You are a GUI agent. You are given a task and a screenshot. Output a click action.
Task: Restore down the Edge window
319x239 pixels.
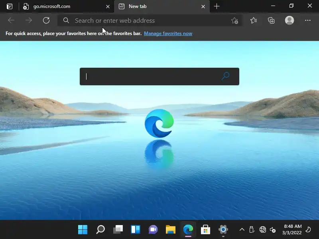(291, 6)
